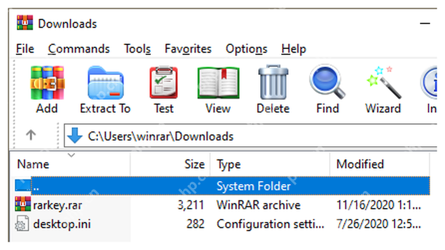Select the parent folder '..' row
Image resolution: width=445 pixels, height=250 pixels.
222,186
